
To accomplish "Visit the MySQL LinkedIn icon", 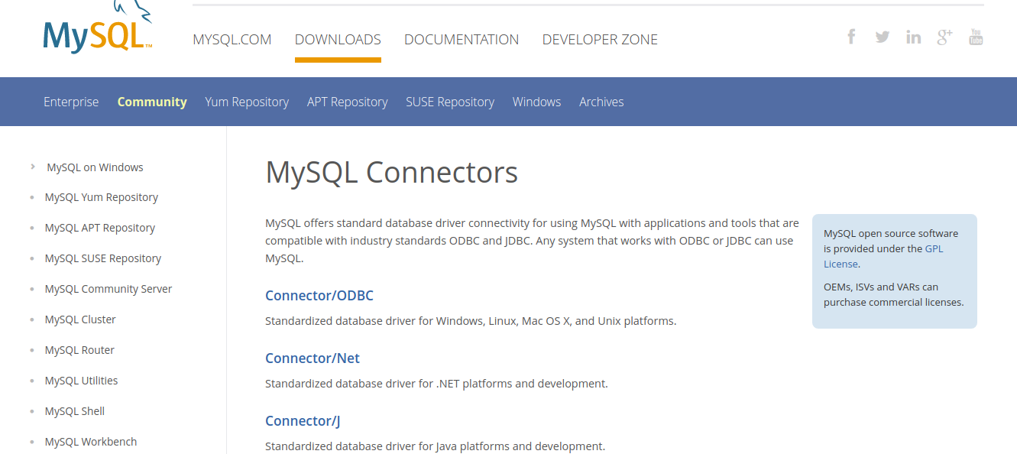I will pyautogui.click(x=914, y=37).
